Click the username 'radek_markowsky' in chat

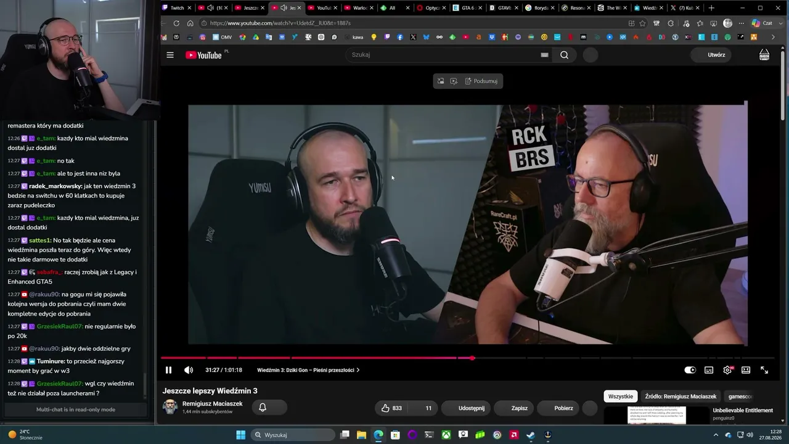tap(55, 186)
